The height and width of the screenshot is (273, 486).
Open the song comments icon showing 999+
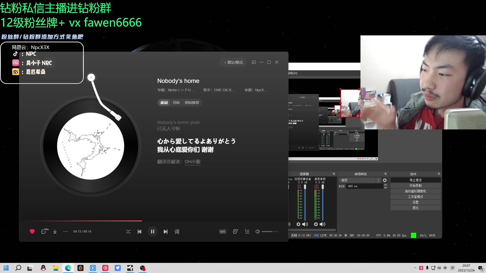44,232
